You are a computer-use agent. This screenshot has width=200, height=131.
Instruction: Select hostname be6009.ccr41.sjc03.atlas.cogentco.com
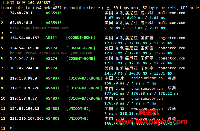[51, 53]
